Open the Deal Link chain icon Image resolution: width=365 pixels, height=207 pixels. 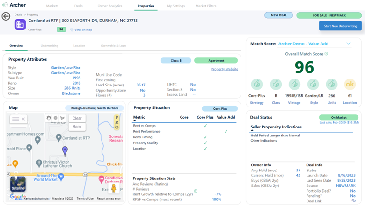[x=353, y=200]
